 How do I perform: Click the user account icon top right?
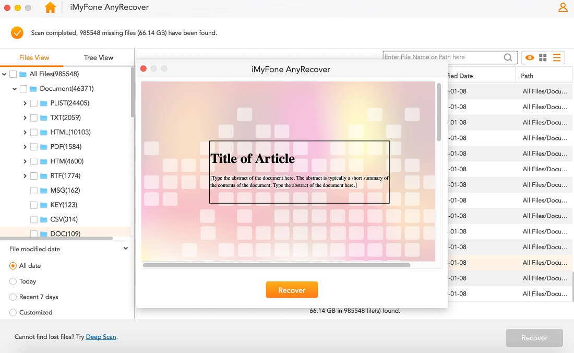tap(563, 7)
